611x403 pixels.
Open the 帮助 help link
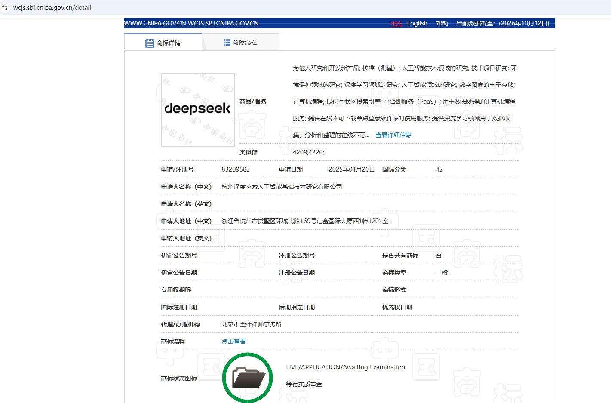tap(442, 23)
